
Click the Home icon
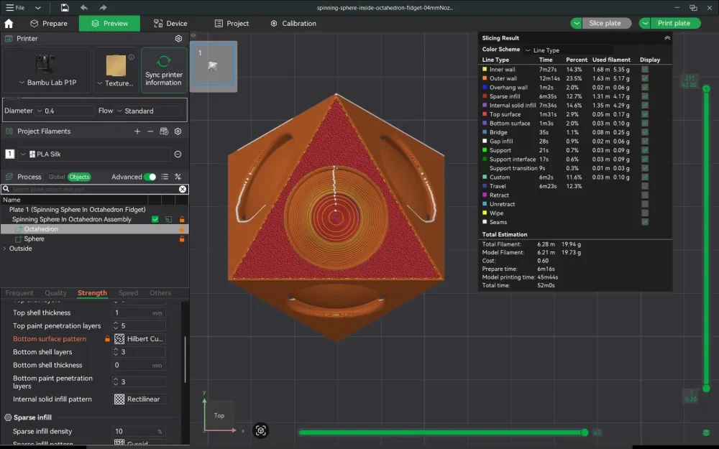[x=8, y=23]
